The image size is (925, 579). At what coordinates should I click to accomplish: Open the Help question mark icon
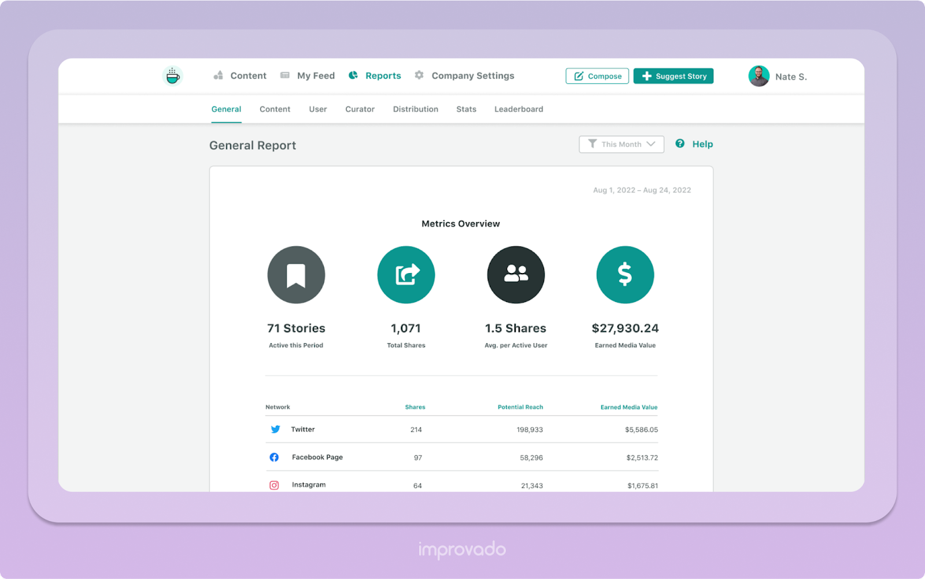click(x=680, y=143)
